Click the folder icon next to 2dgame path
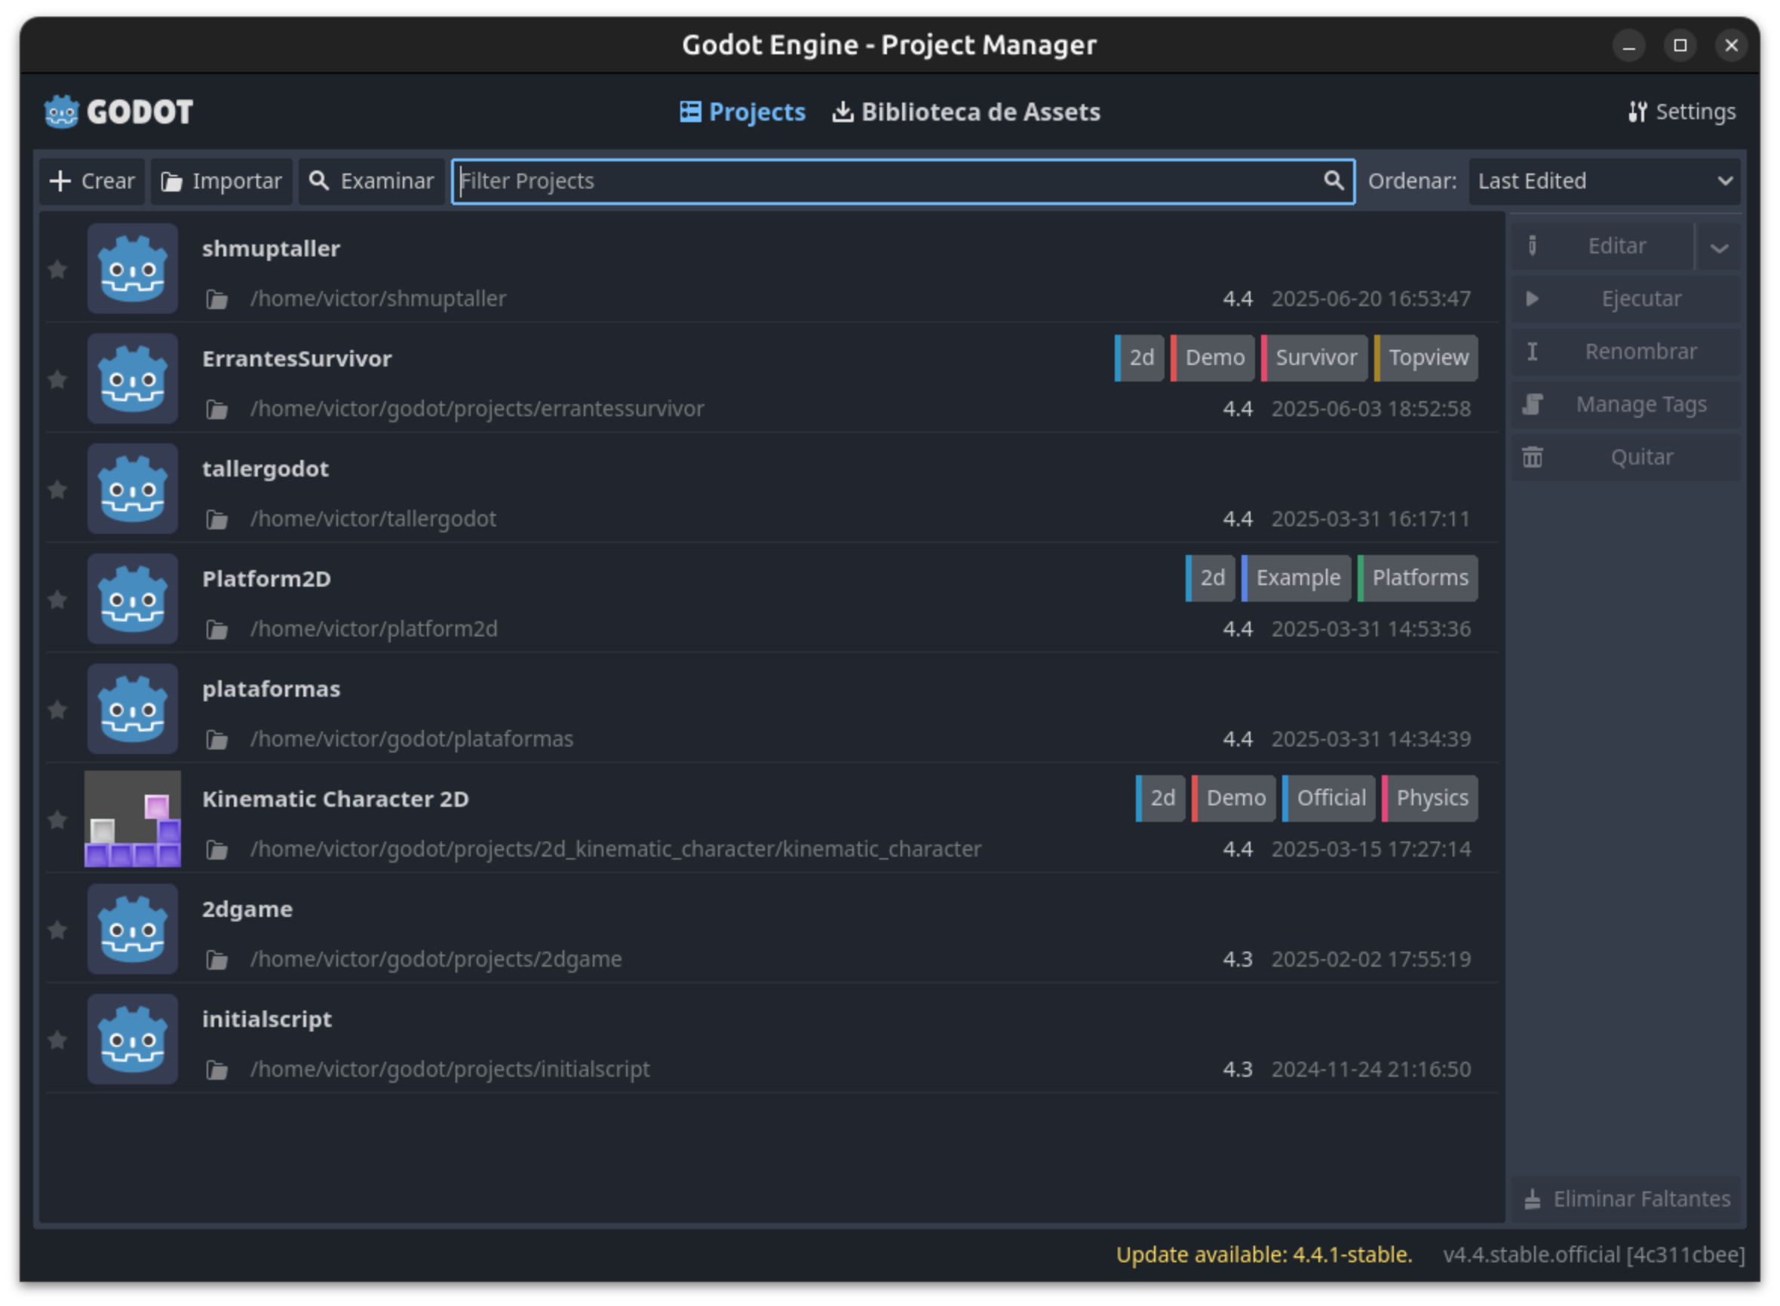This screenshot has height=1306, width=1780. click(216, 961)
